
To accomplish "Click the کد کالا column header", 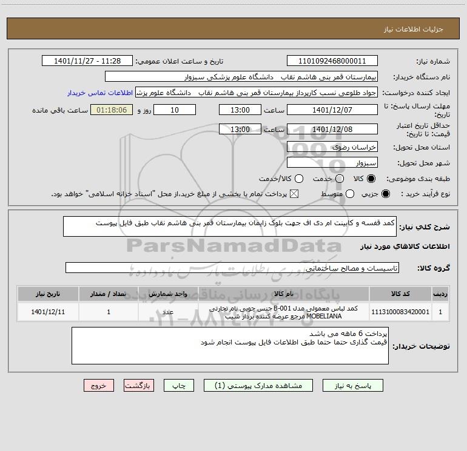I will [x=400, y=294].
